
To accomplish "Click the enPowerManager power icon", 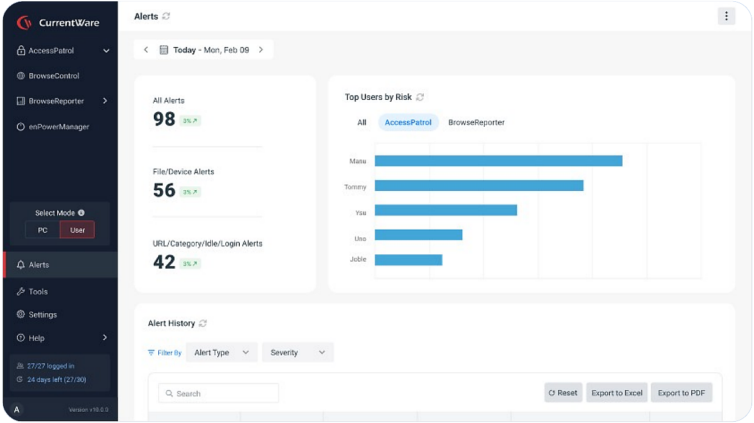I will 21,127.
